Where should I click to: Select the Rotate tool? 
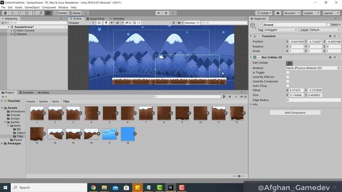[20, 13]
